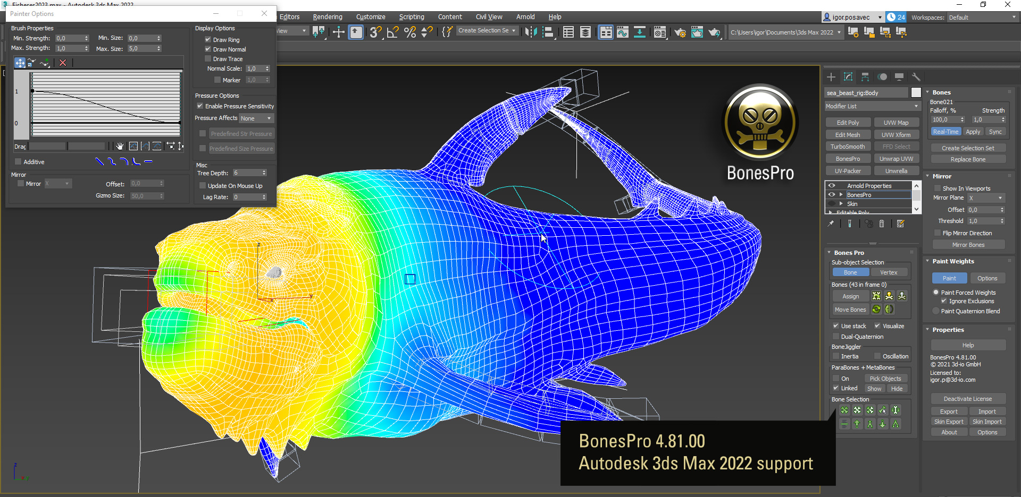Enable the Dual-Quaternion checkbox

[836, 337]
